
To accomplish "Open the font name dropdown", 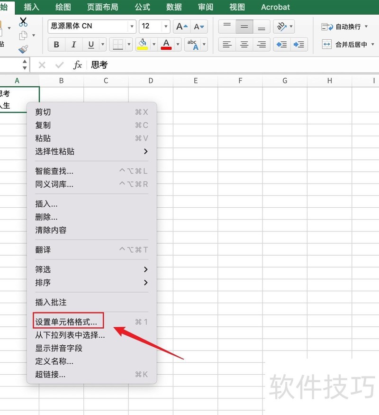I will 131,27.
